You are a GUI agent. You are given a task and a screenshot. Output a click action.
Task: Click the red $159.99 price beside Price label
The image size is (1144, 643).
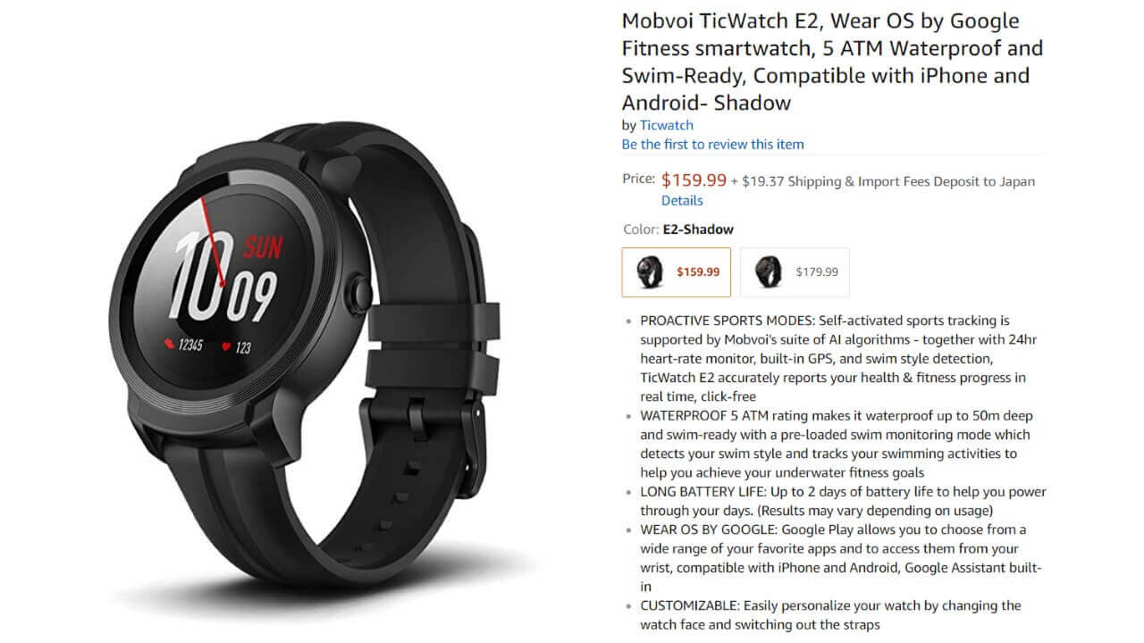pyautogui.click(x=694, y=180)
